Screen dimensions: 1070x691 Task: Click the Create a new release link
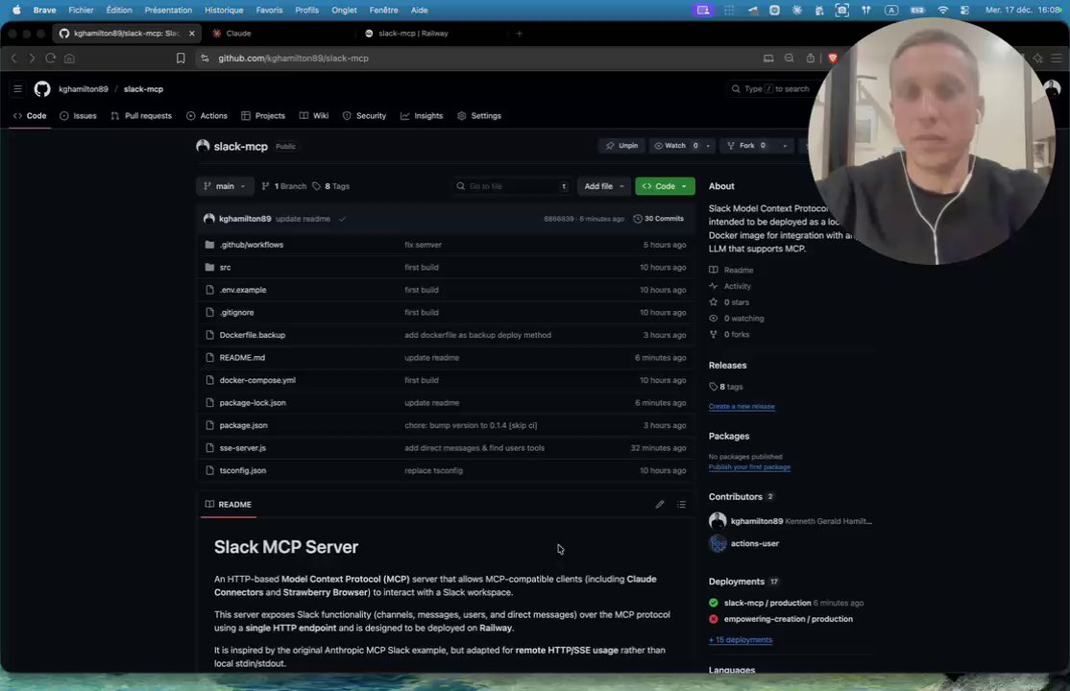742,407
